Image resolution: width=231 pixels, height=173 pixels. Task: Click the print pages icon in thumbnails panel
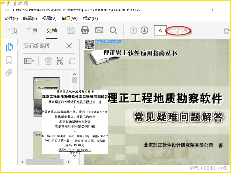click(60, 61)
